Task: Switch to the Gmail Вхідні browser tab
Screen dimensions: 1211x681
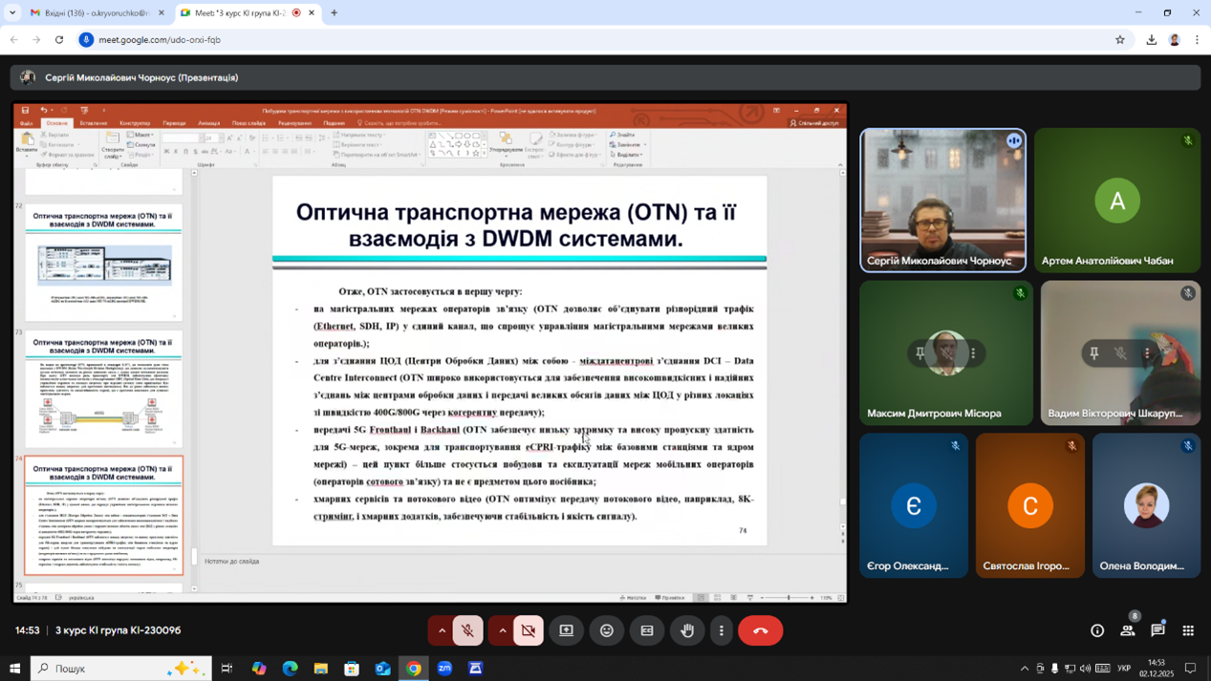Action: [x=91, y=13]
